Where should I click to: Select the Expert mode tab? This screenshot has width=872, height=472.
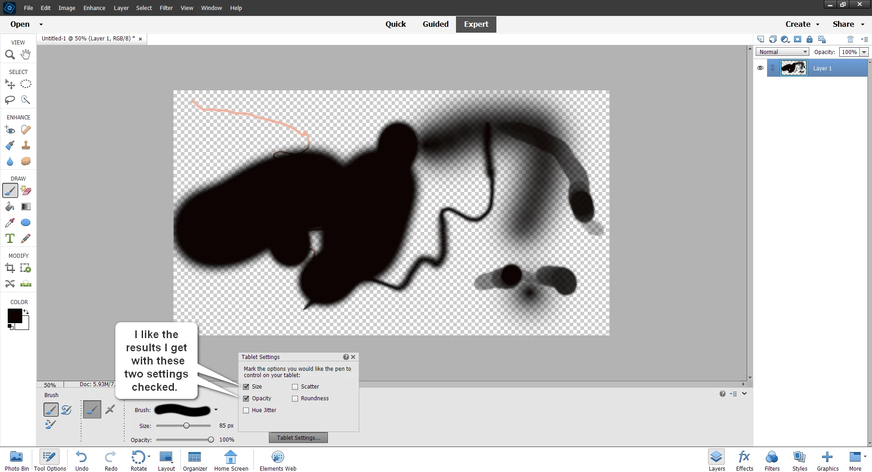(x=476, y=25)
